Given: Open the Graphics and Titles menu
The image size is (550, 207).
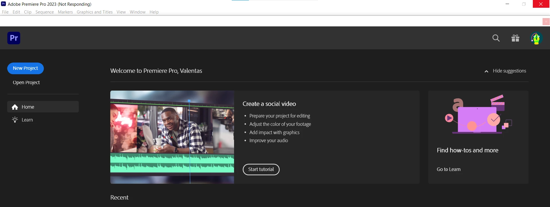Looking at the screenshot, I should pos(95,12).
